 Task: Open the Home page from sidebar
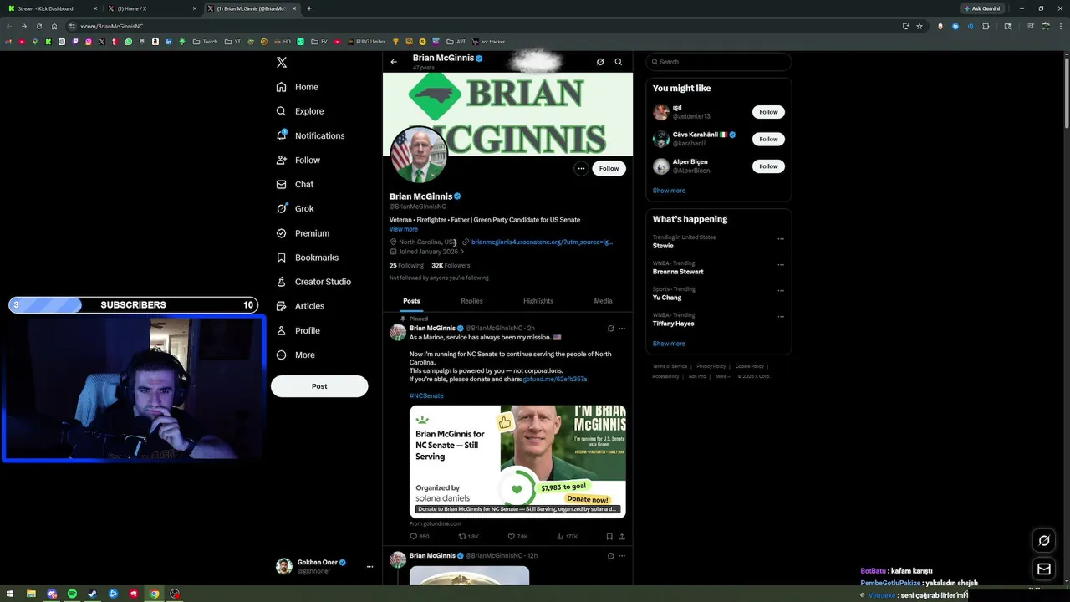298,87
